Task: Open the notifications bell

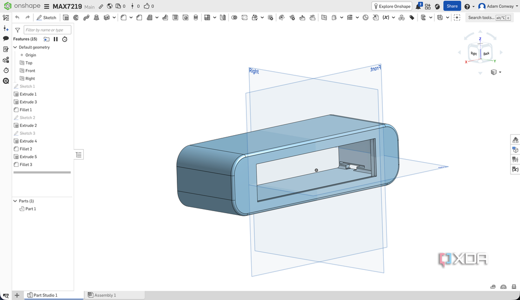Action: click(x=419, y=6)
